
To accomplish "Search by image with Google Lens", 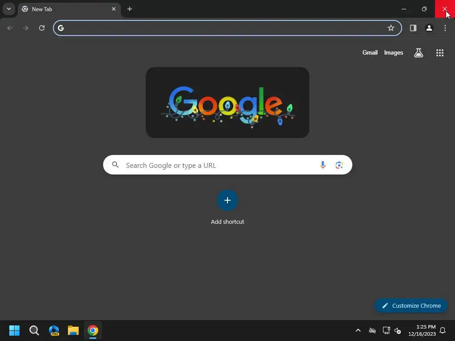I will coord(339,165).
